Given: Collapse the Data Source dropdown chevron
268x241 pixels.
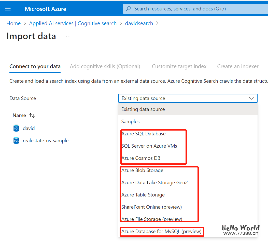Looking at the screenshot, I should pos(251,98).
